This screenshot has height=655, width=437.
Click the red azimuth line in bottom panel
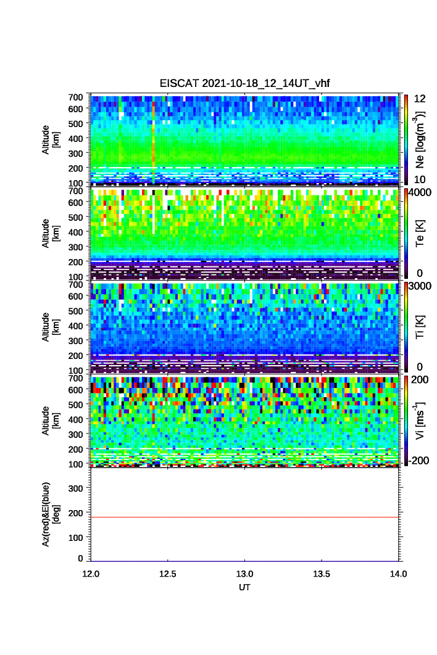[x=246, y=517]
